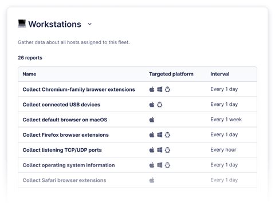Click Every 1 day in Chromium-family row

coord(224,89)
